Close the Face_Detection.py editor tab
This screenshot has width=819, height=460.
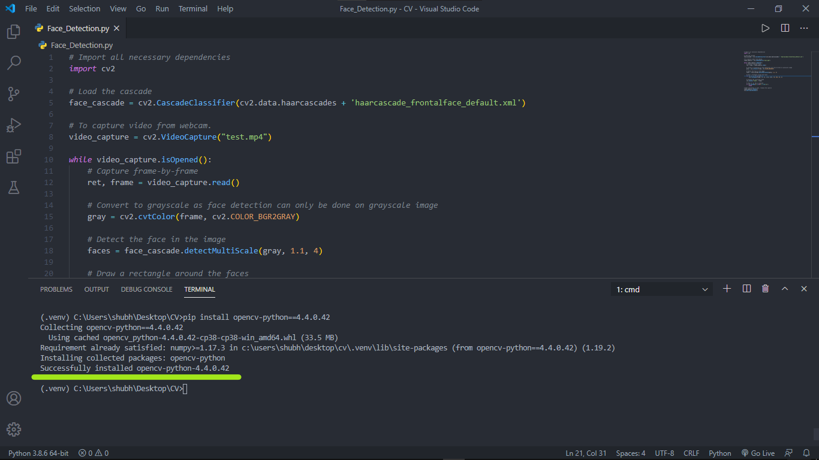click(117, 28)
